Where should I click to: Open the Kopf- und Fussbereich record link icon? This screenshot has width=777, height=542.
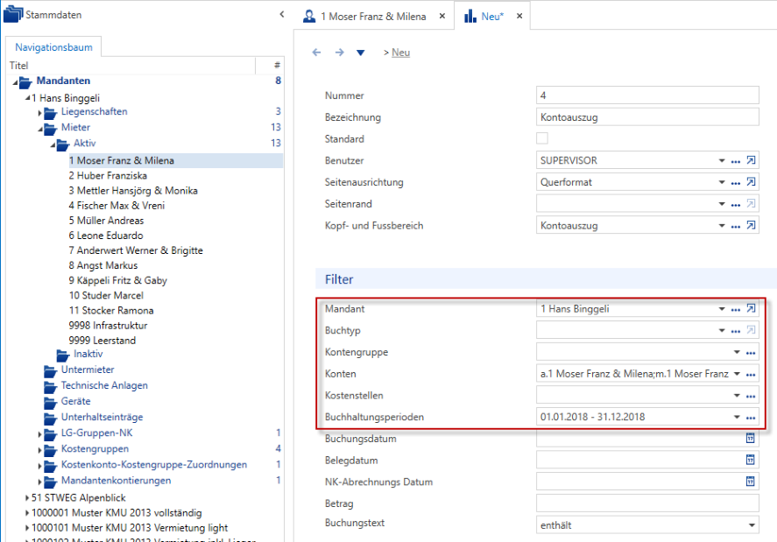tap(752, 225)
